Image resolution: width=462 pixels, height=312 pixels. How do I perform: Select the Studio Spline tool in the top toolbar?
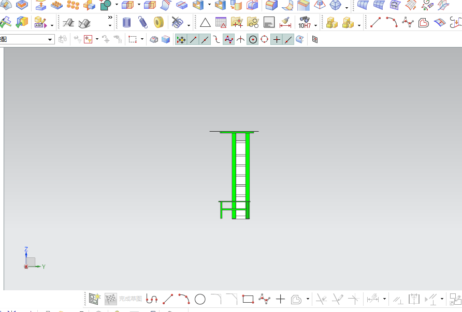tap(408, 22)
